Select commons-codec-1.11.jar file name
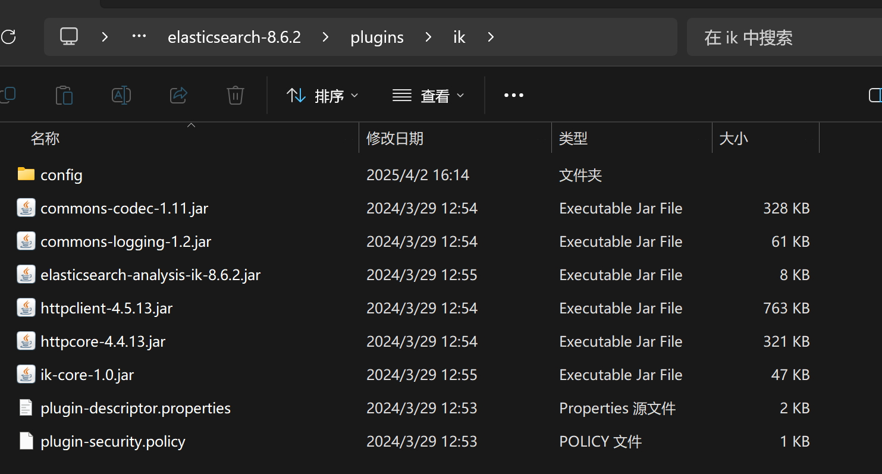 (x=124, y=208)
